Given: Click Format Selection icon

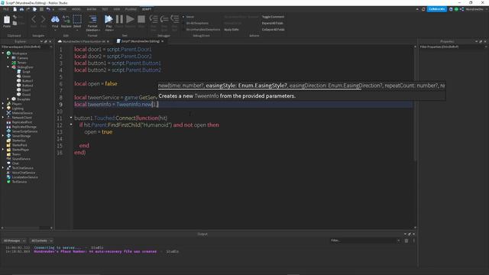Looking at the screenshot, I should click(92, 19).
